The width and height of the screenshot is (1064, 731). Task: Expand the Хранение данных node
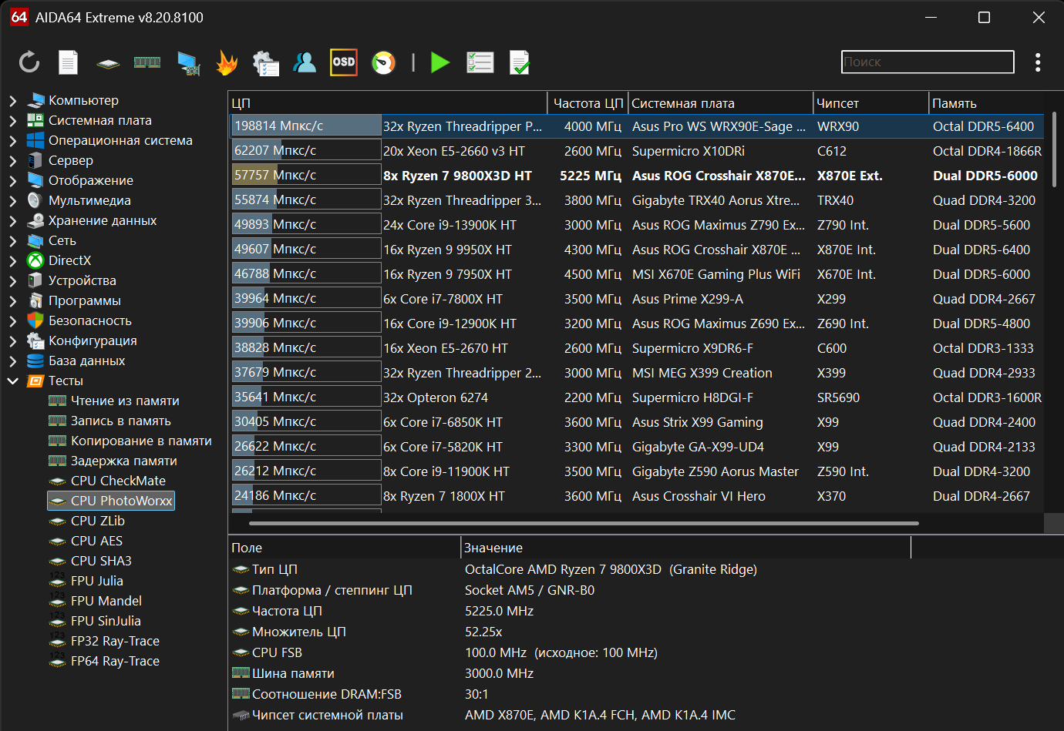(x=13, y=220)
